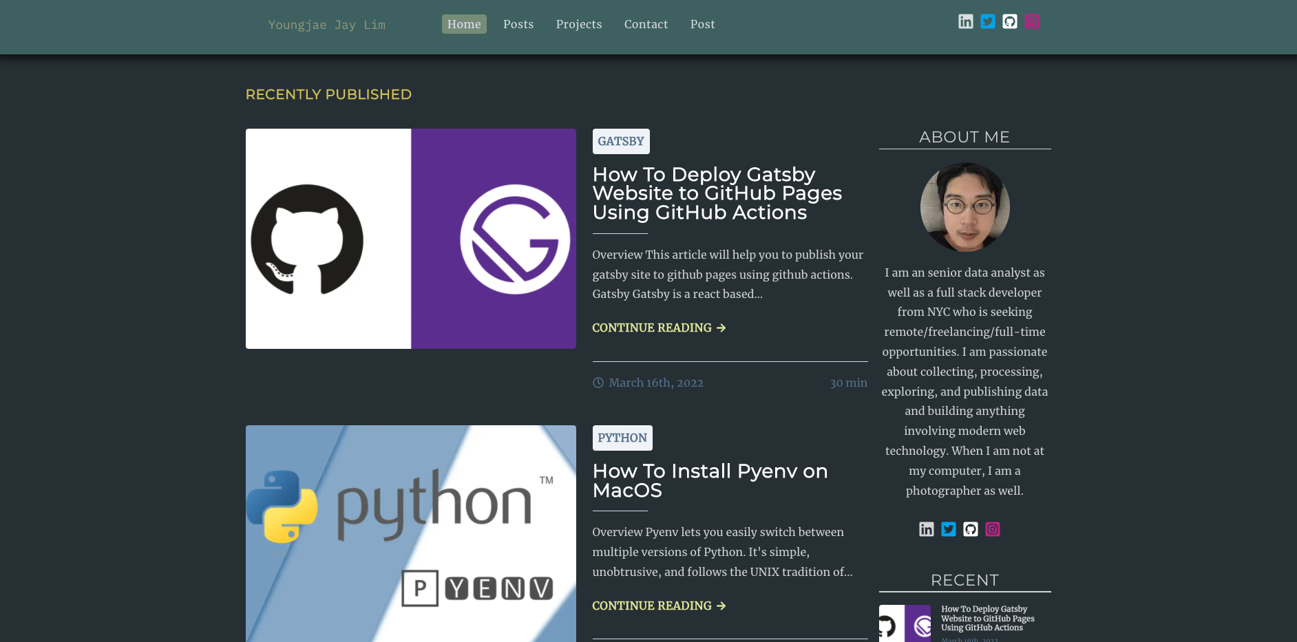Open the Twitter icon in the header

[988, 21]
